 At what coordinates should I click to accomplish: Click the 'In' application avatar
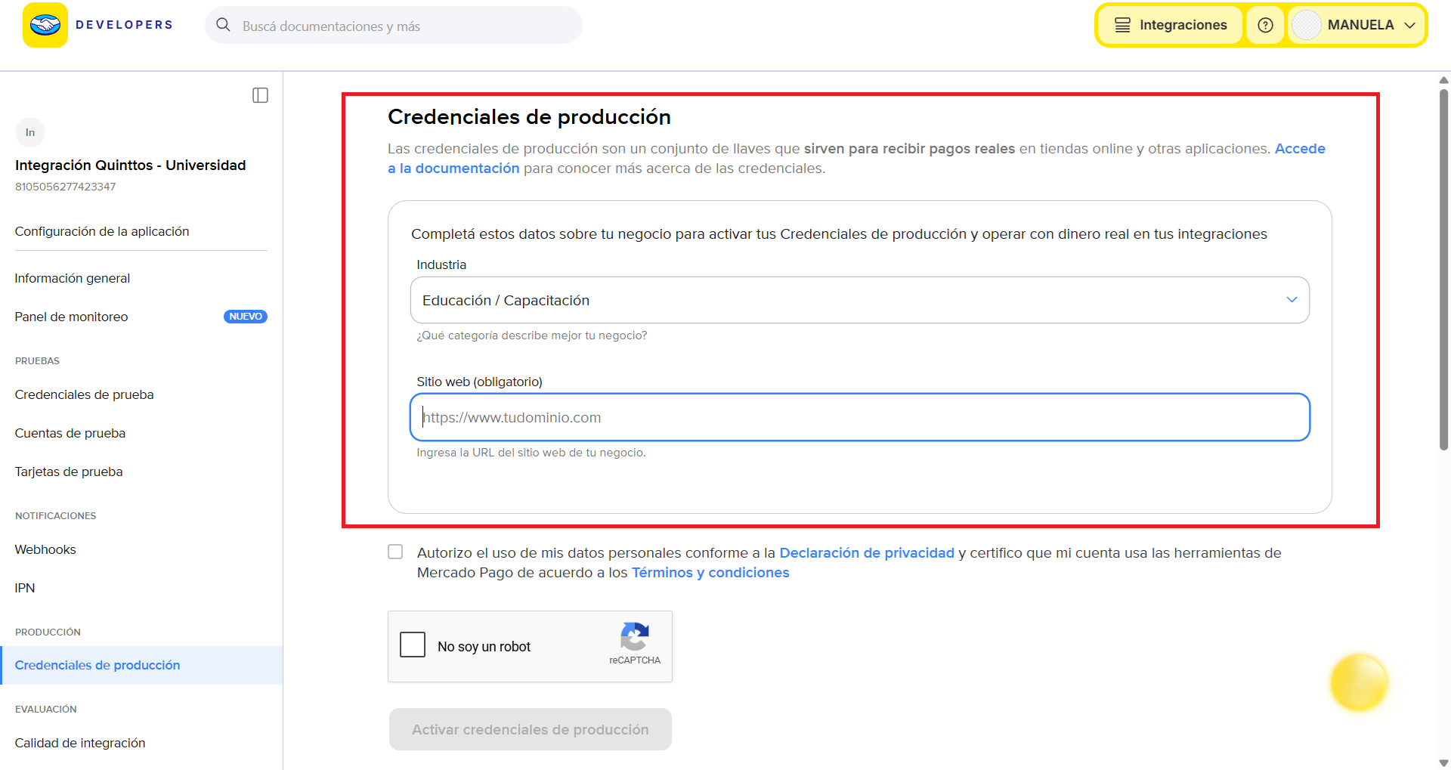30,132
